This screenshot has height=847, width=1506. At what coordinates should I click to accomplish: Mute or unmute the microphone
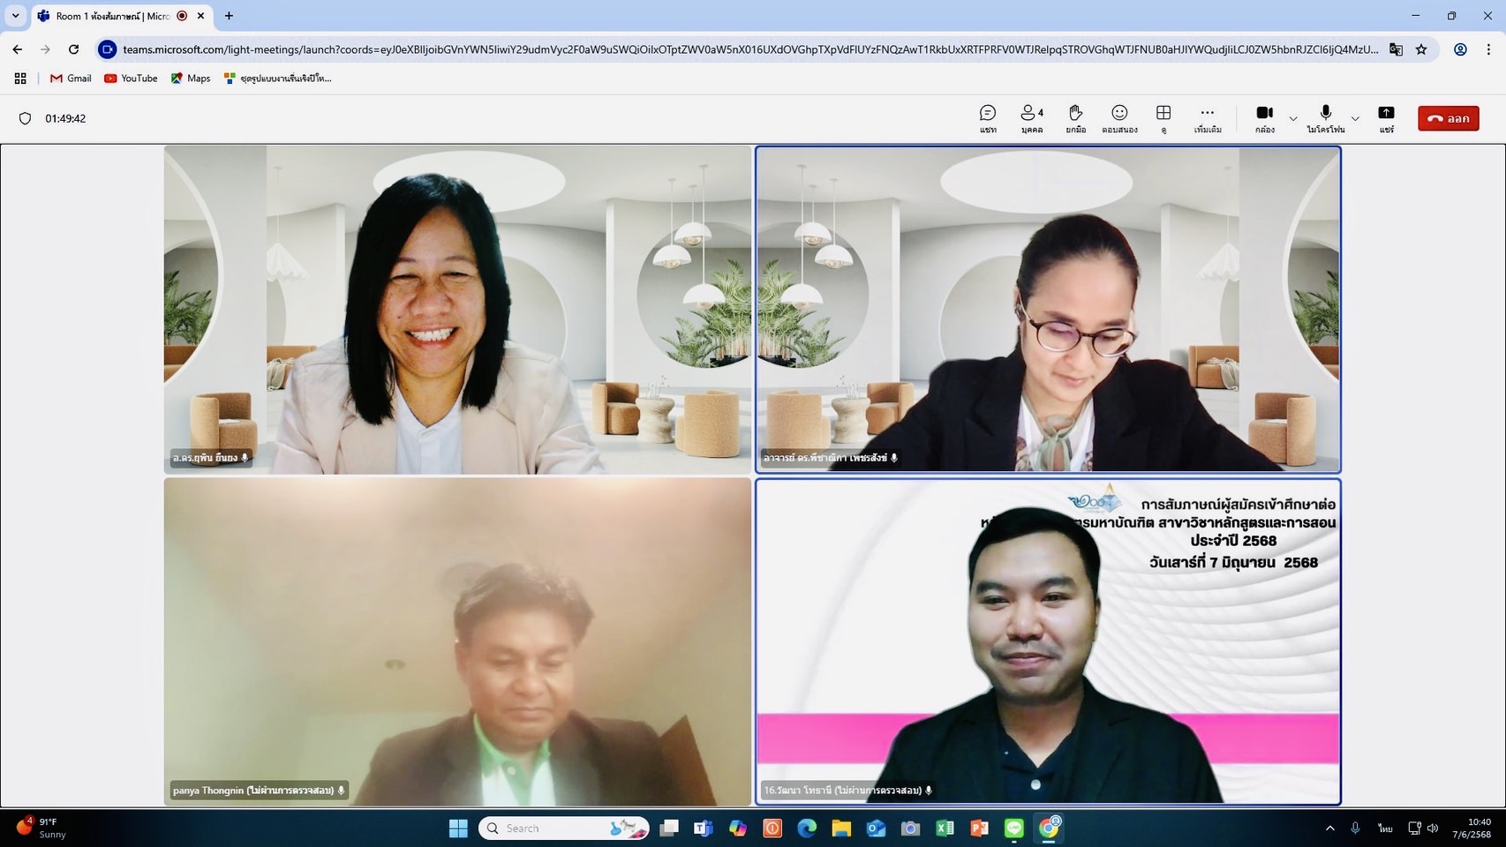1325,118
